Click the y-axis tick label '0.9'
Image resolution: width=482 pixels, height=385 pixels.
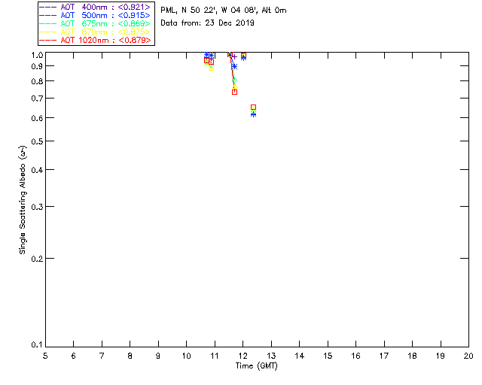coord(37,66)
